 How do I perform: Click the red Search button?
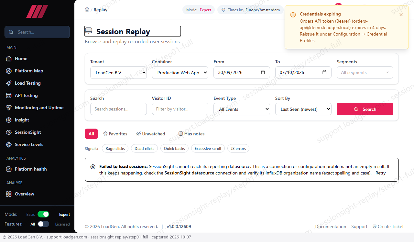click(x=365, y=109)
